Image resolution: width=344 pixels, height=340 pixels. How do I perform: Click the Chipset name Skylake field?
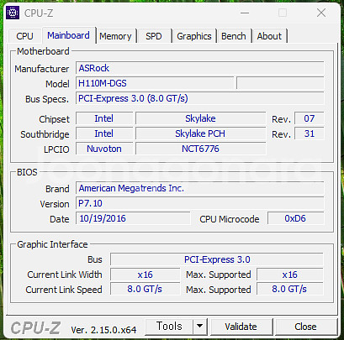coord(201,118)
